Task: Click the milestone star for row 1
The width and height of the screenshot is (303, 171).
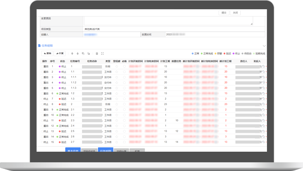Action: (117, 66)
